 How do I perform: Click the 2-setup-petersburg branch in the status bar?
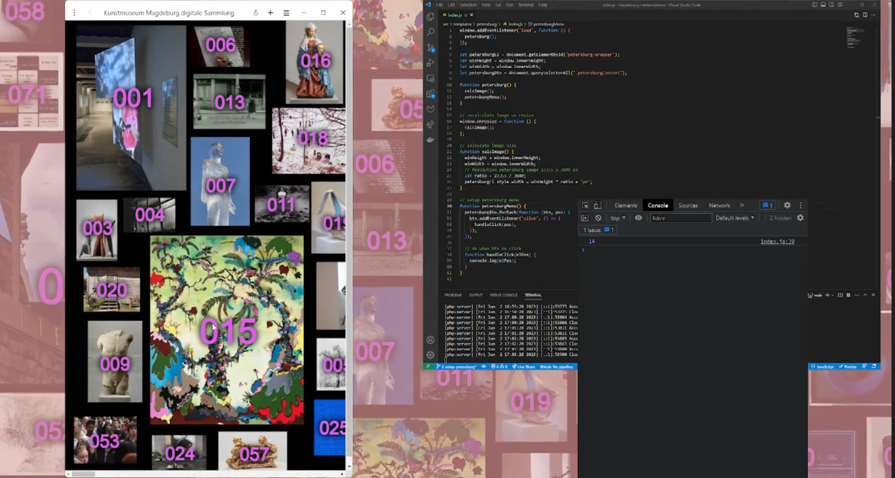tap(456, 367)
